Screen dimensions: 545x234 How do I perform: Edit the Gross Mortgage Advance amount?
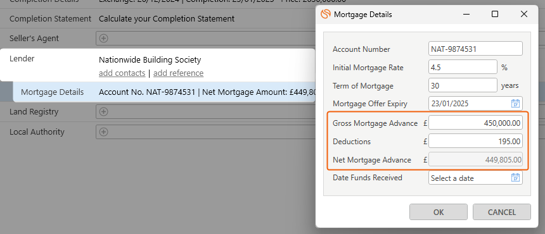475,123
